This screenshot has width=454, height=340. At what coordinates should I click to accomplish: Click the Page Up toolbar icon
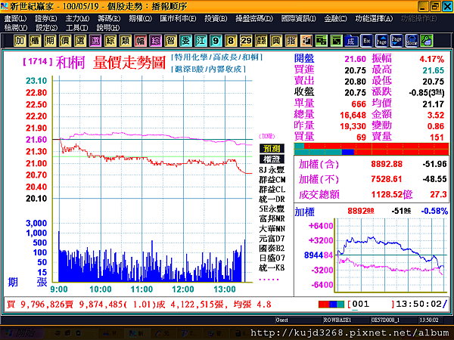pos(381,41)
